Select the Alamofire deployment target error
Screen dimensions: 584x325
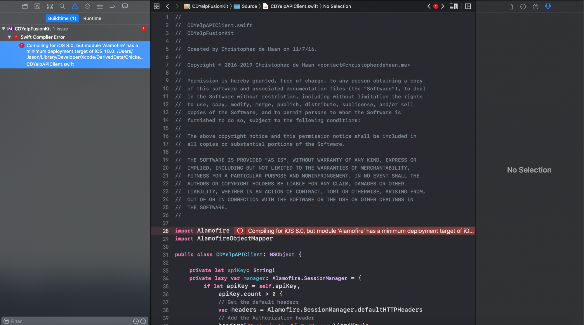tap(75, 55)
